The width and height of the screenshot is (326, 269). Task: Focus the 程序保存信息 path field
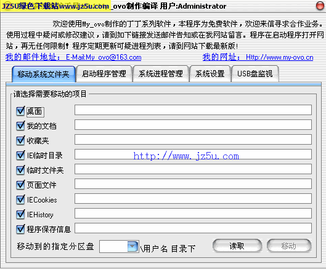[193, 228]
